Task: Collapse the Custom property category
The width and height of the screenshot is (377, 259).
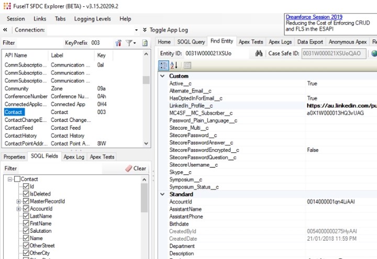Action: click(x=163, y=76)
